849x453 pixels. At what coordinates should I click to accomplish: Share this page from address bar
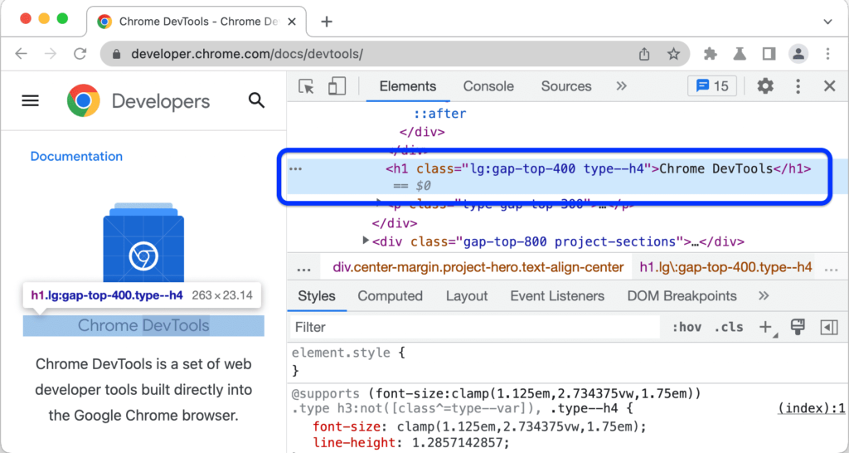click(644, 54)
